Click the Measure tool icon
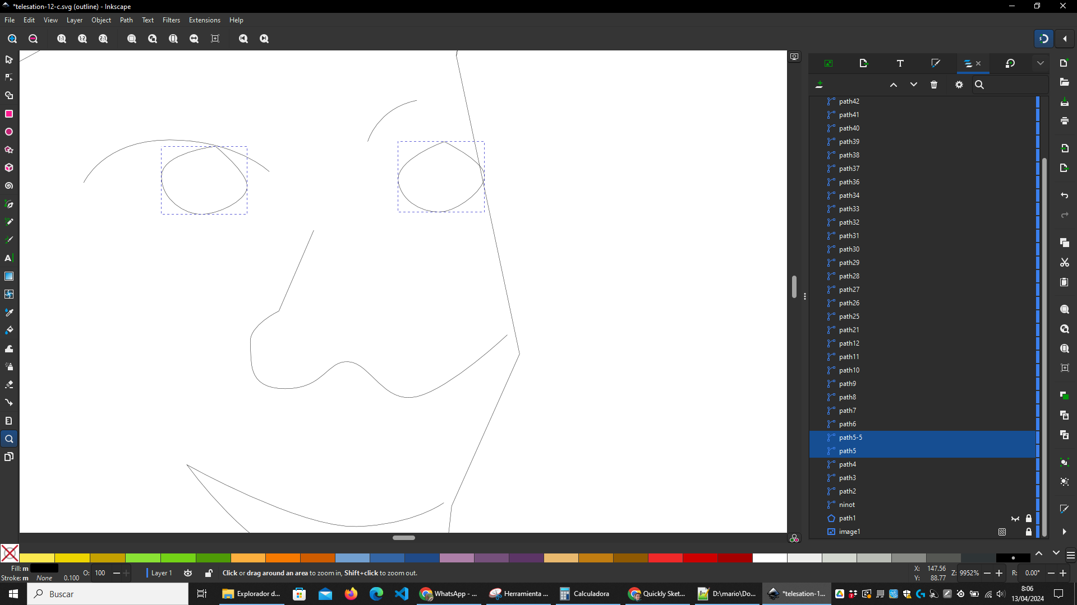 click(x=9, y=420)
